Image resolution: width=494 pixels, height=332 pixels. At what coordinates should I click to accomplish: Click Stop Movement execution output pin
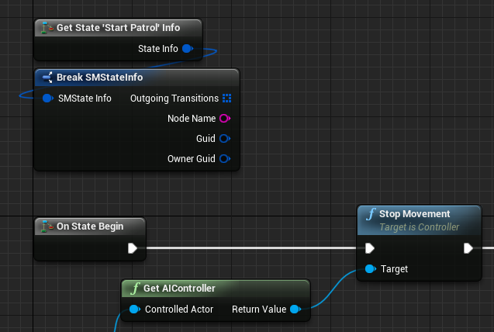click(x=468, y=248)
